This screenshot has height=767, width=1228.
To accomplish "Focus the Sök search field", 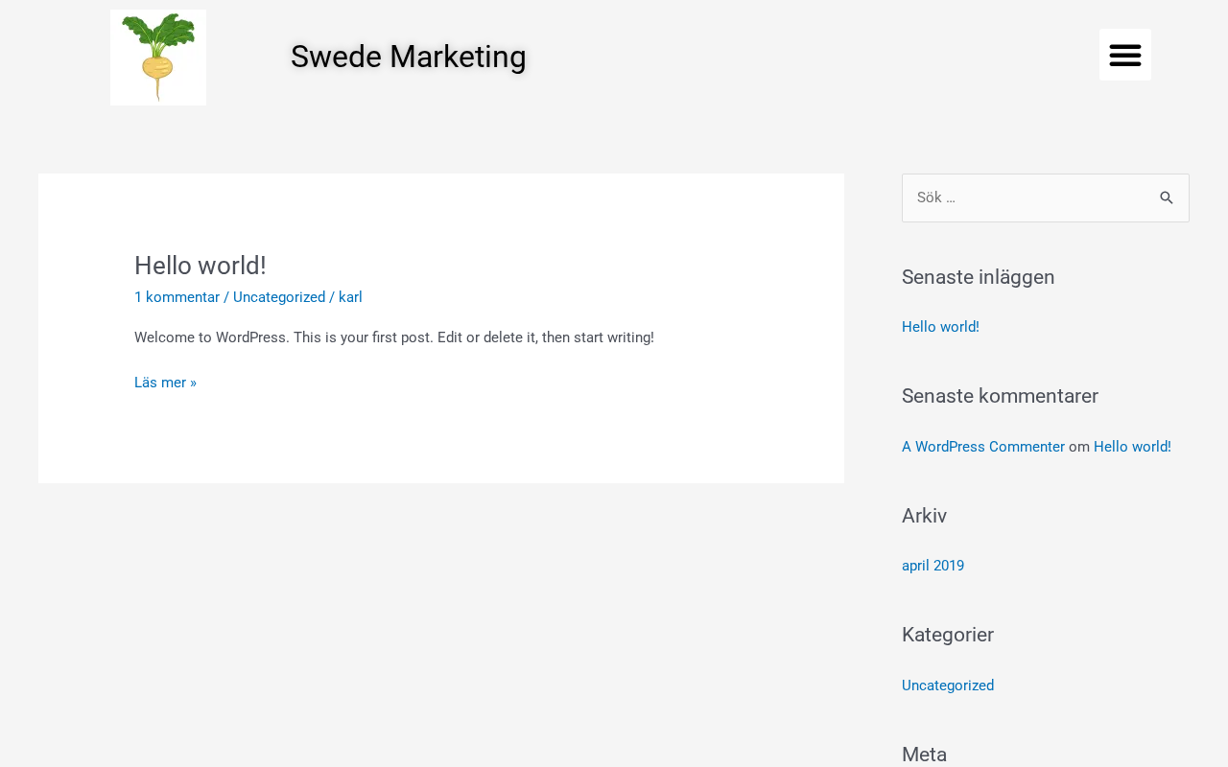I will click(1027, 198).
